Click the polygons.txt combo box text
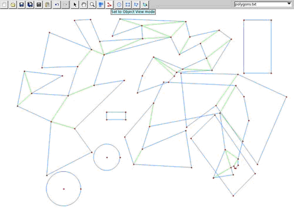294x219 pixels. coord(245,4)
